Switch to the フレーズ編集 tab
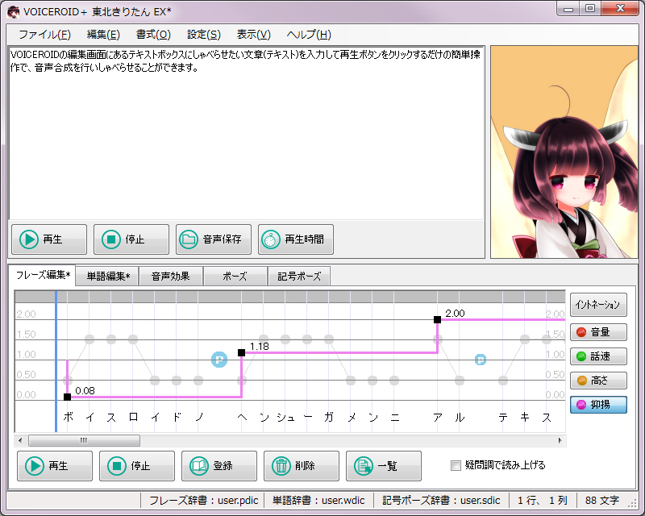The image size is (645, 516). pos(43,275)
